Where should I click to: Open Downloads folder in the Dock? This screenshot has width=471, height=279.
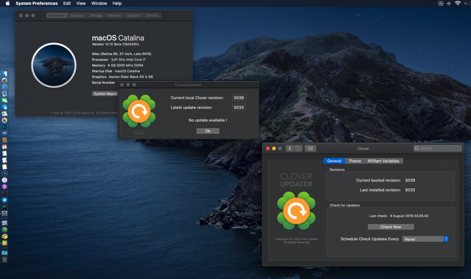[x=5, y=253]
